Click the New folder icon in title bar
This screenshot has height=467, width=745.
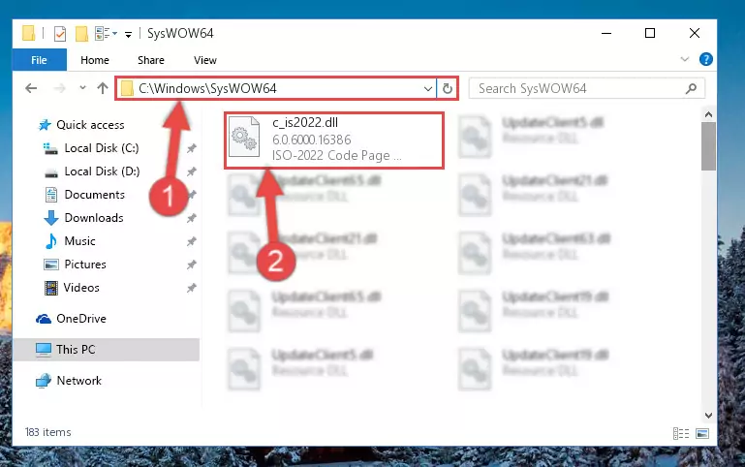pos(81,34)
